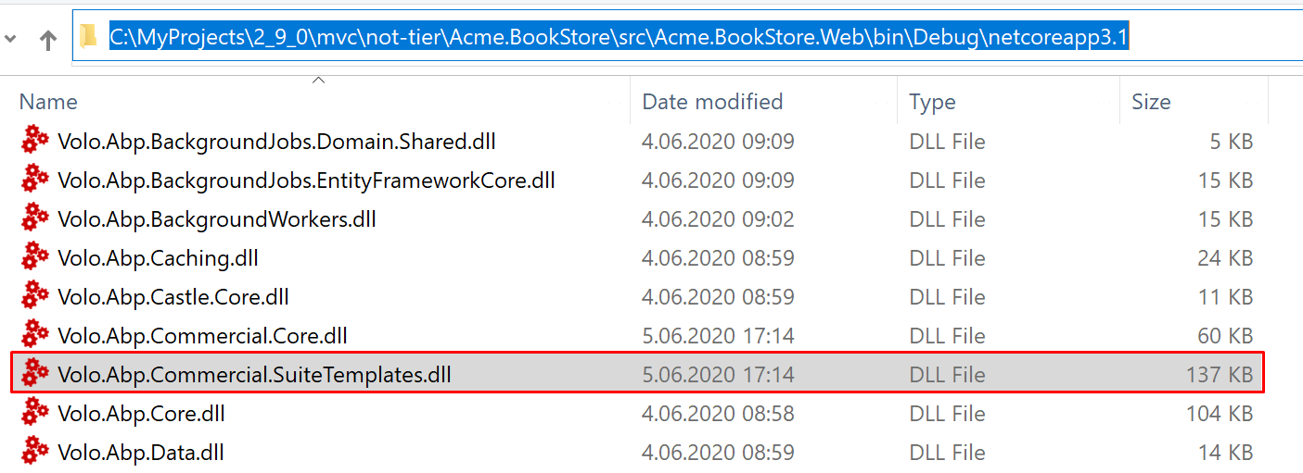
Task: Click the Volo.Abp.BackgroundWorkers.dll file icon
Action: click(35, 218)
